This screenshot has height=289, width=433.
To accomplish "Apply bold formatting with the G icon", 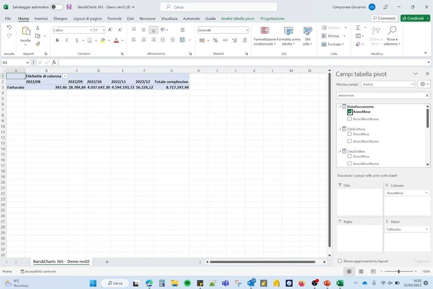I will (57, 40).
